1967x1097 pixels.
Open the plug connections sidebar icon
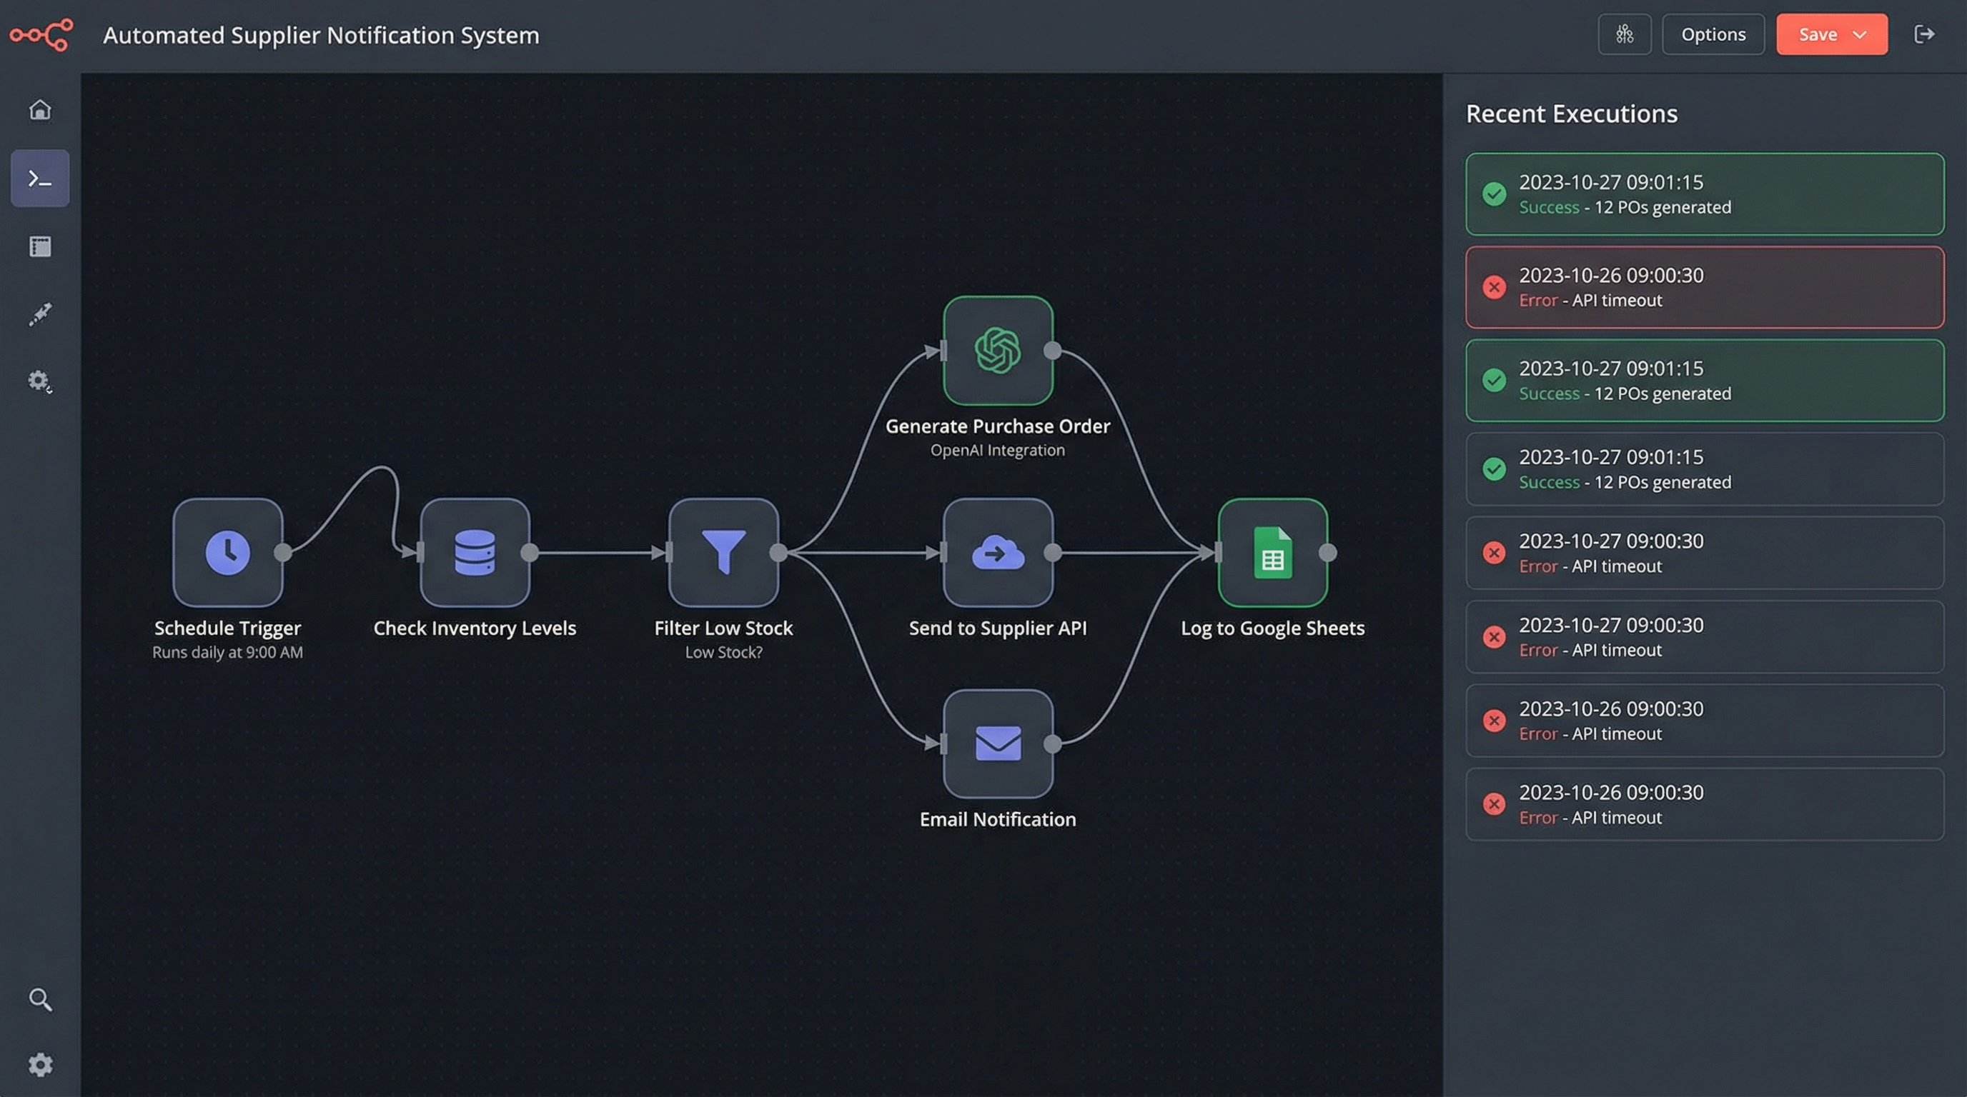[40, 314]
